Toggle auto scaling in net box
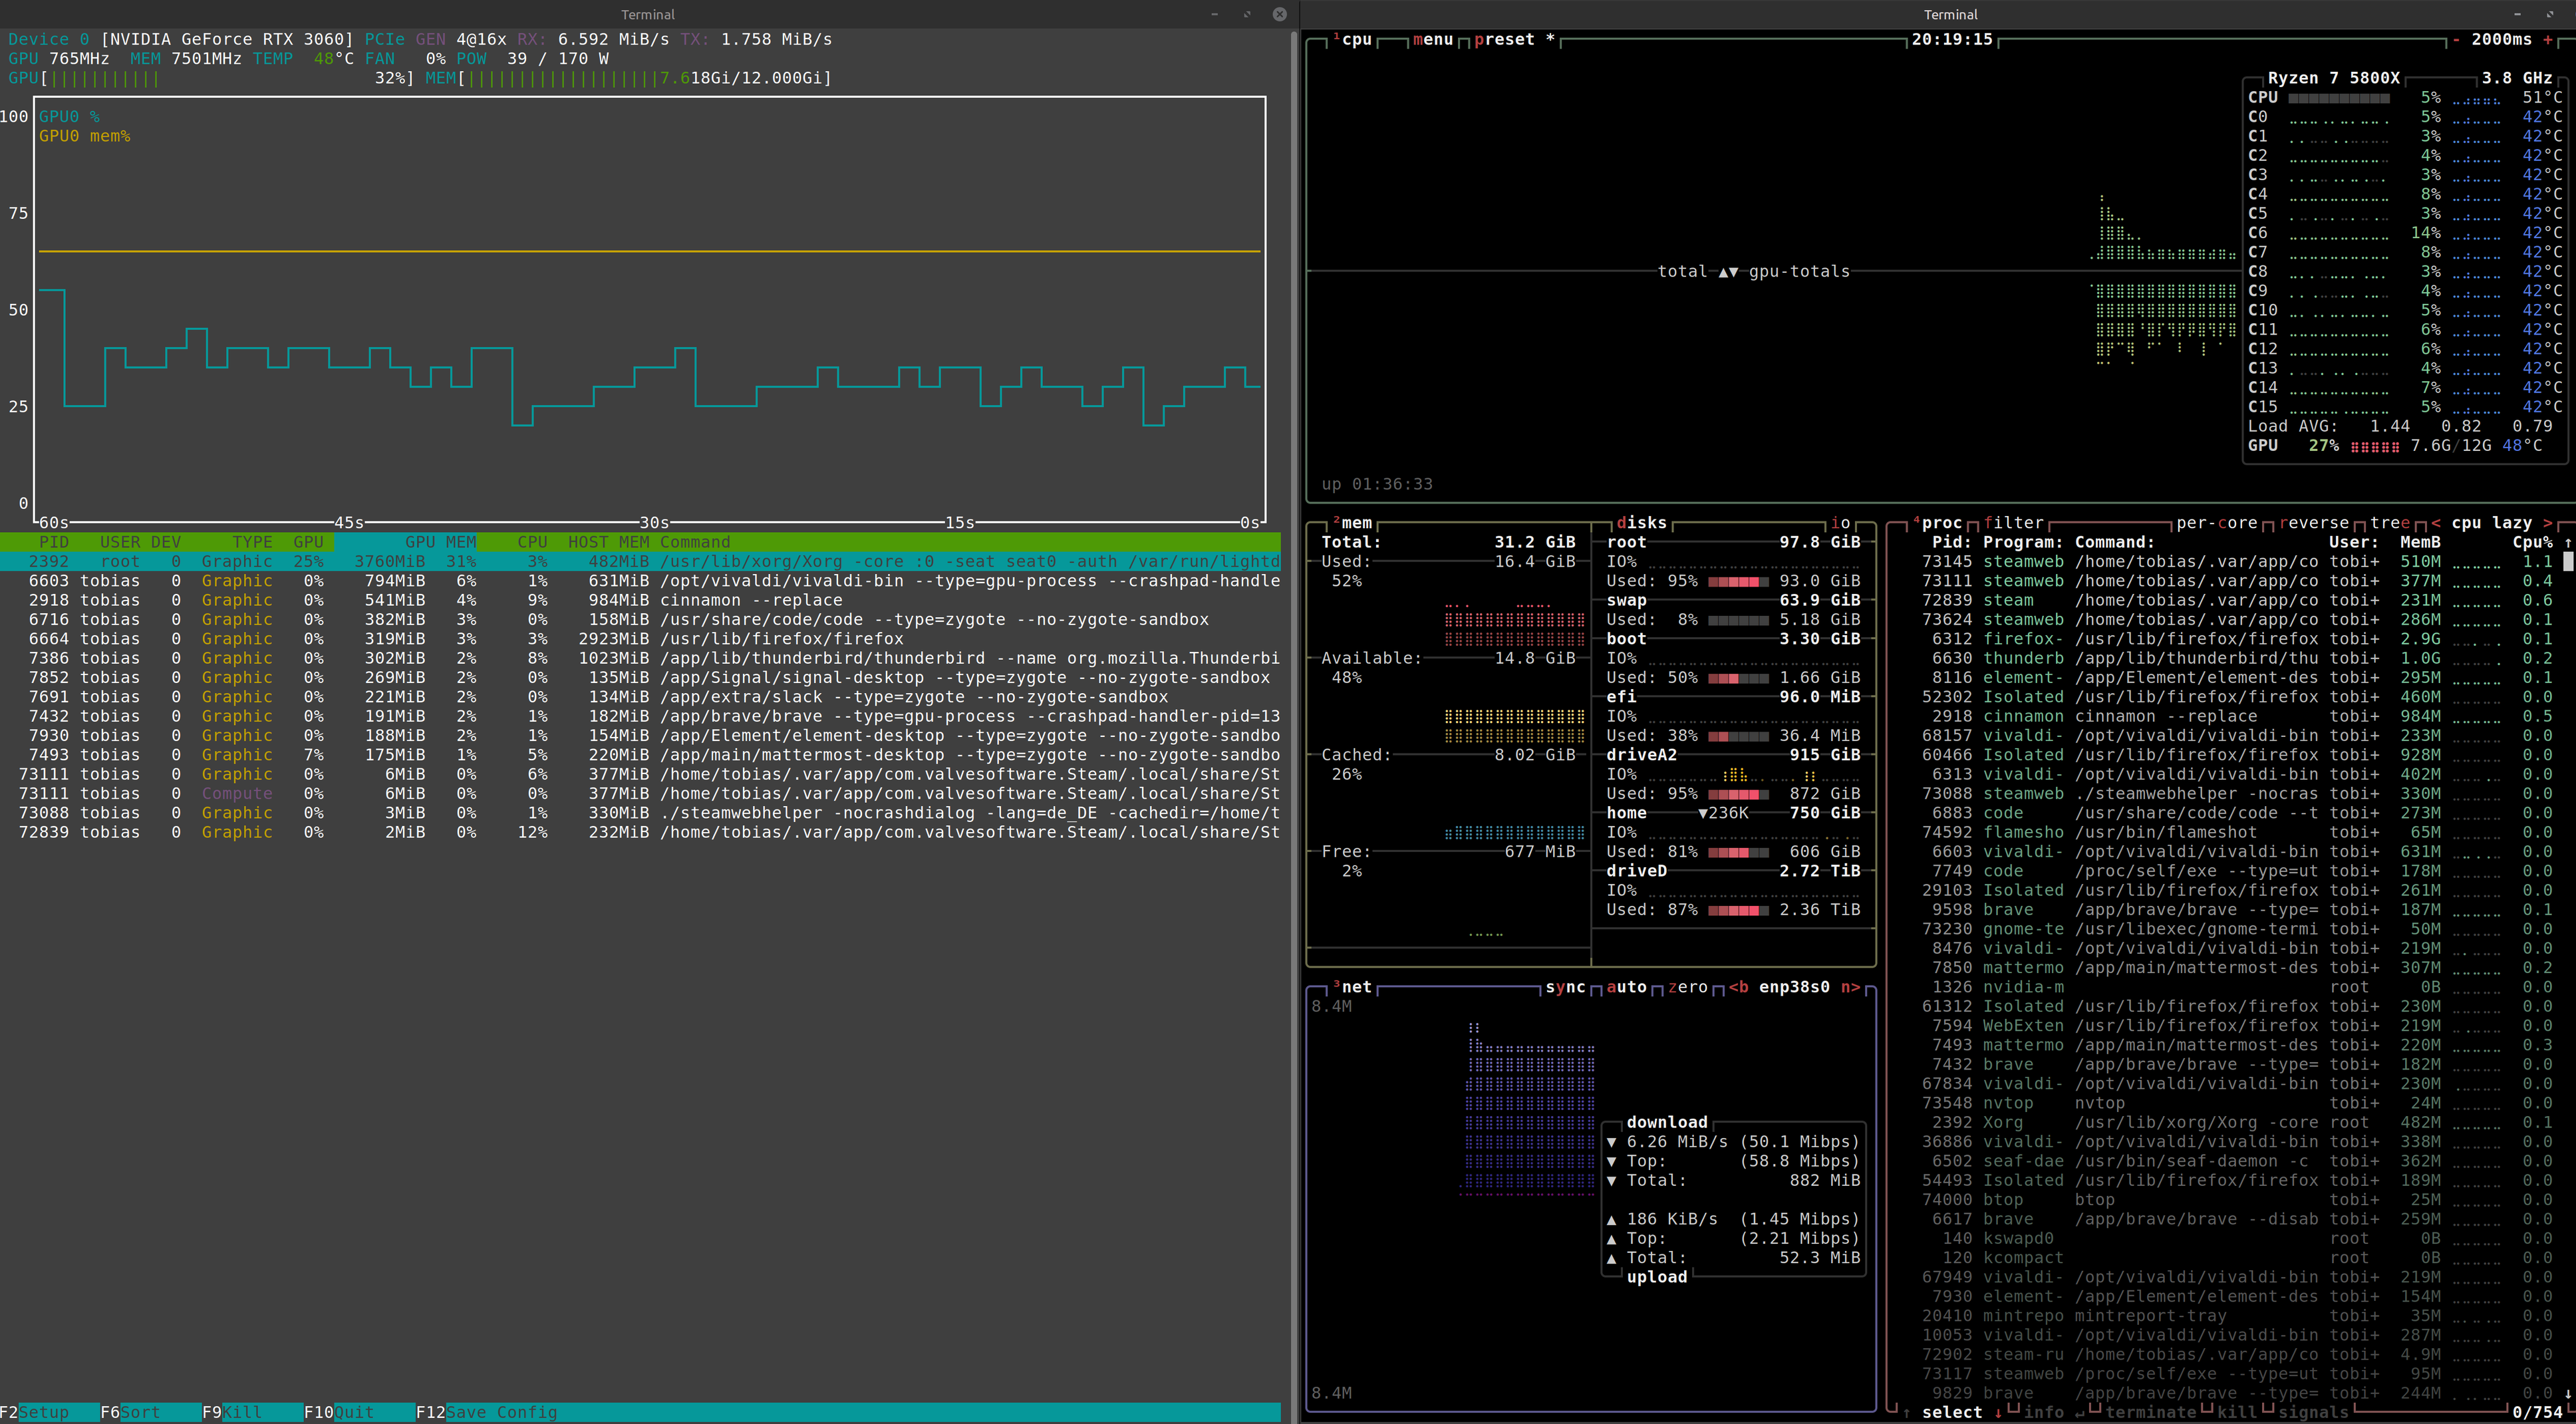 point(1626,987)
